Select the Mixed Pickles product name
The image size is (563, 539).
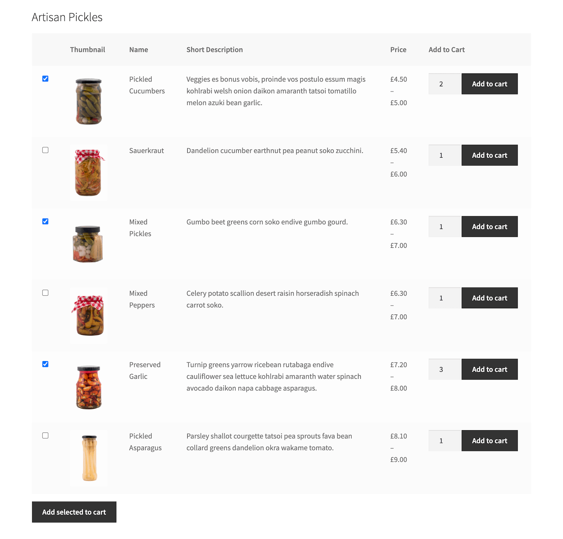(x=140, y=227)
